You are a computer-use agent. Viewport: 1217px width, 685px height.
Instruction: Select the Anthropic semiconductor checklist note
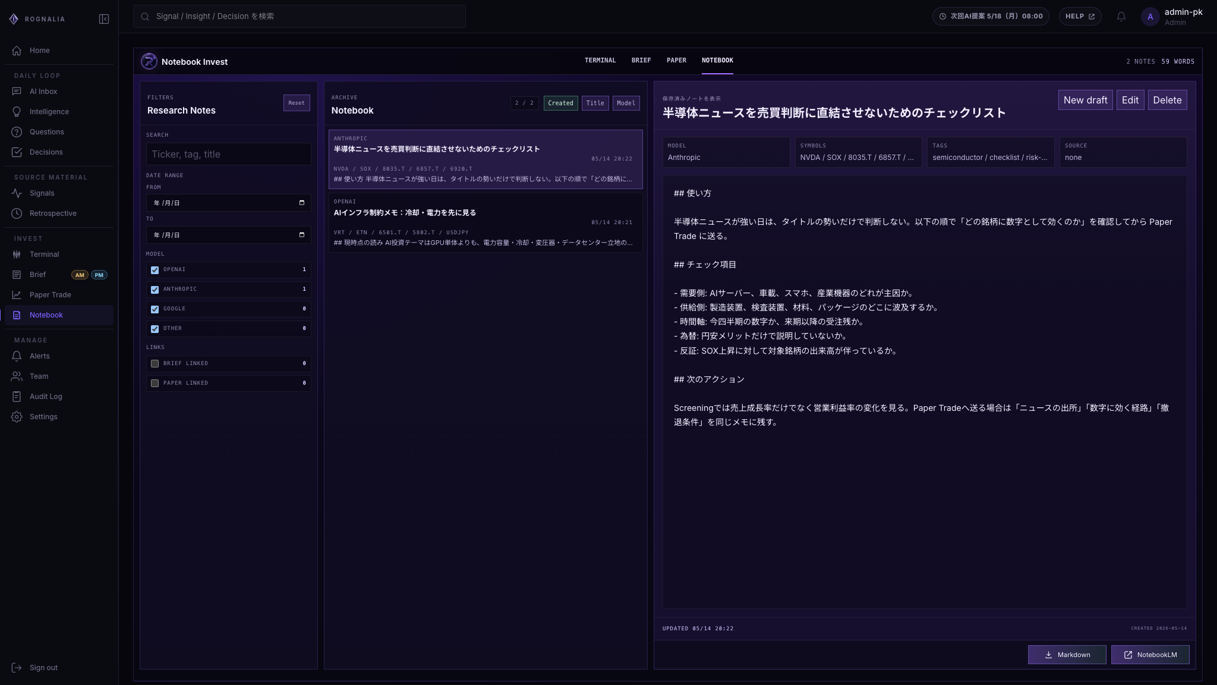pyautogui.click(x=485, y=159)
